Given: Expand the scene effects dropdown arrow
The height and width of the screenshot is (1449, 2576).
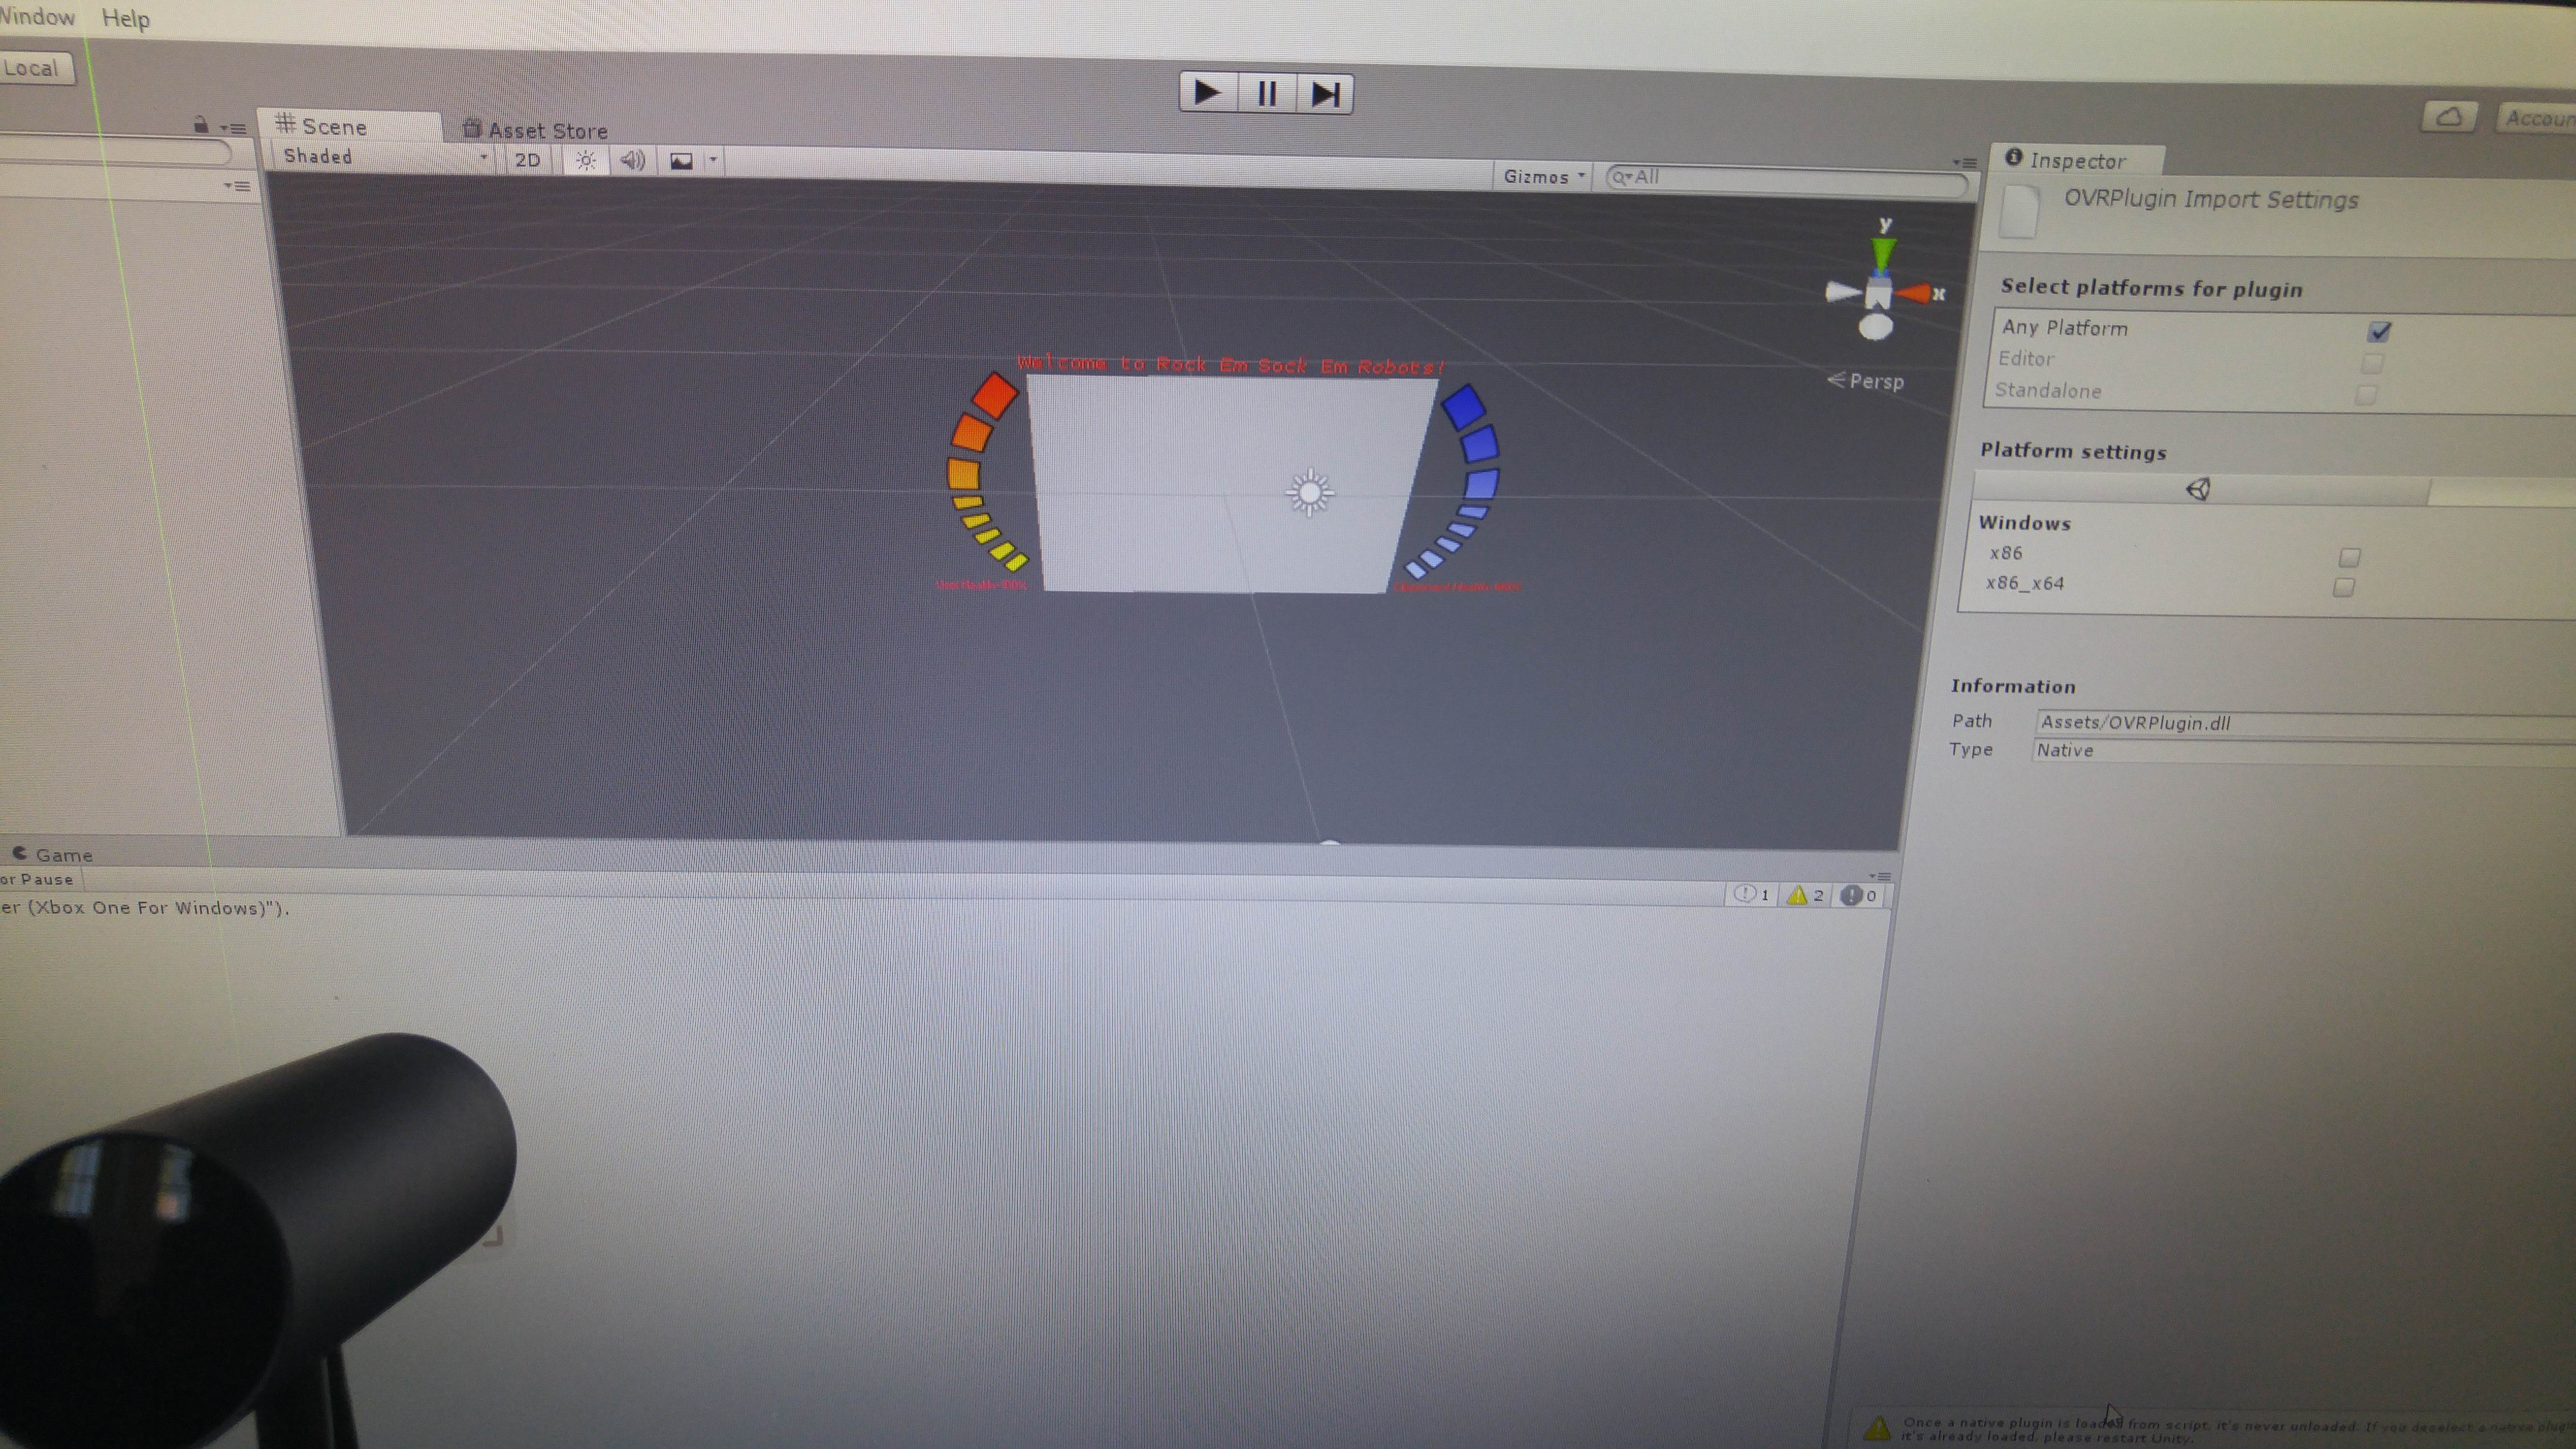Looking at the screenshot, I should pyautogui.click(x=713, y=160).
